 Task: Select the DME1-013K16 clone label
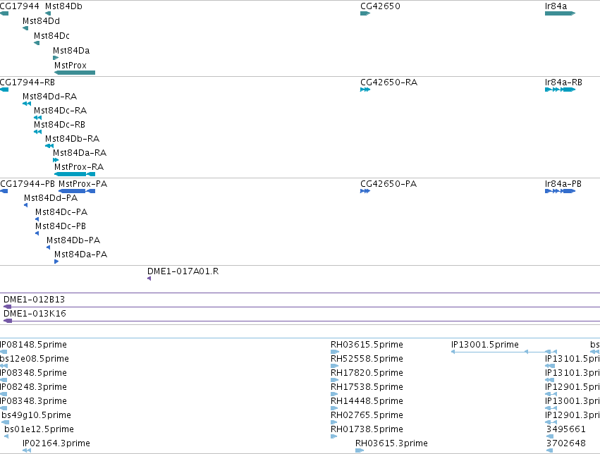coord(35,314)
